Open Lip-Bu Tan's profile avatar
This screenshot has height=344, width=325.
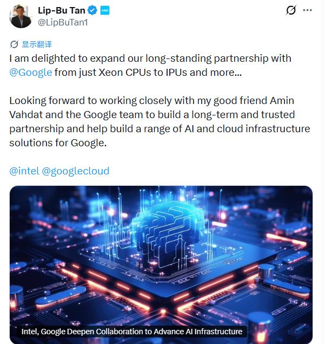tap(20, 17)
